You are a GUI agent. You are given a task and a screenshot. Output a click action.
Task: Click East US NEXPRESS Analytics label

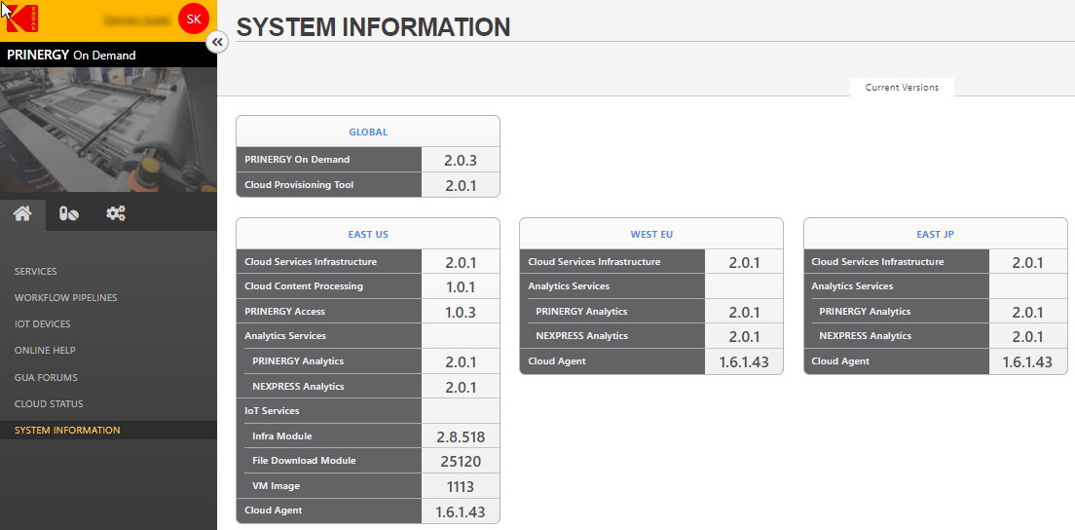(x=298, y=387)
